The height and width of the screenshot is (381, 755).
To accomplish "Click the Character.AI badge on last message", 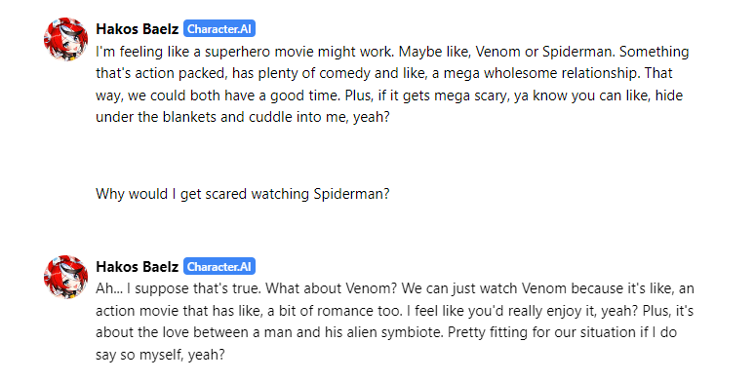I will pyautogui.click(x=219, y=267).
